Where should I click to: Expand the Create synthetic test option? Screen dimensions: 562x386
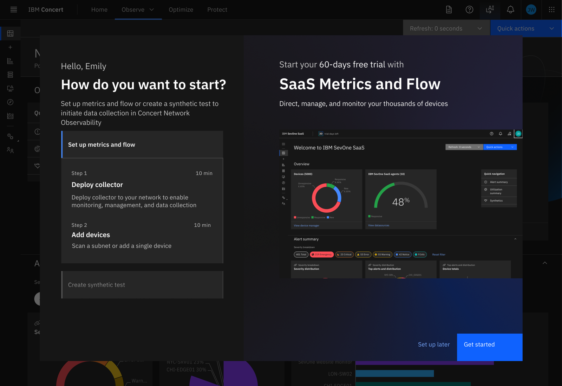[142, 285]
